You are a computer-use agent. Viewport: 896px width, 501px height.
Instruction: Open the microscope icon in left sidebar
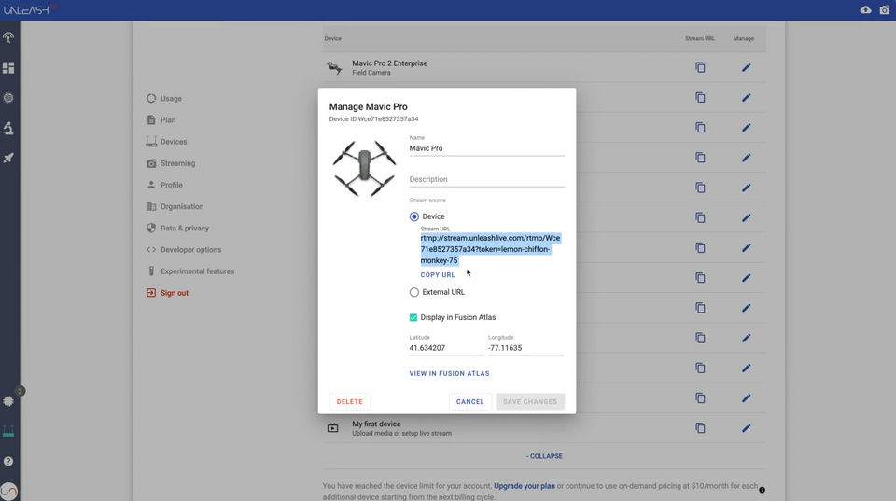pos(8,128)
